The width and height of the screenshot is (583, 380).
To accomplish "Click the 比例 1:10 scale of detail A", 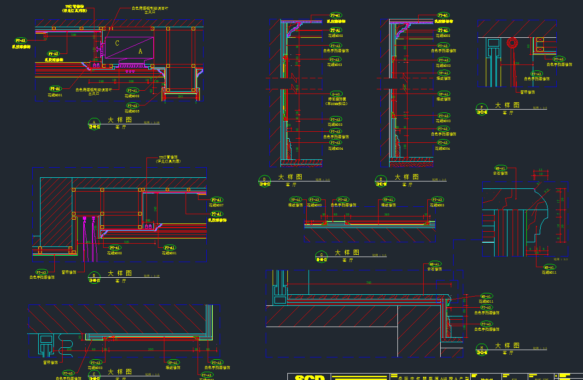I will pyautogui.click(x=152, y=123).
